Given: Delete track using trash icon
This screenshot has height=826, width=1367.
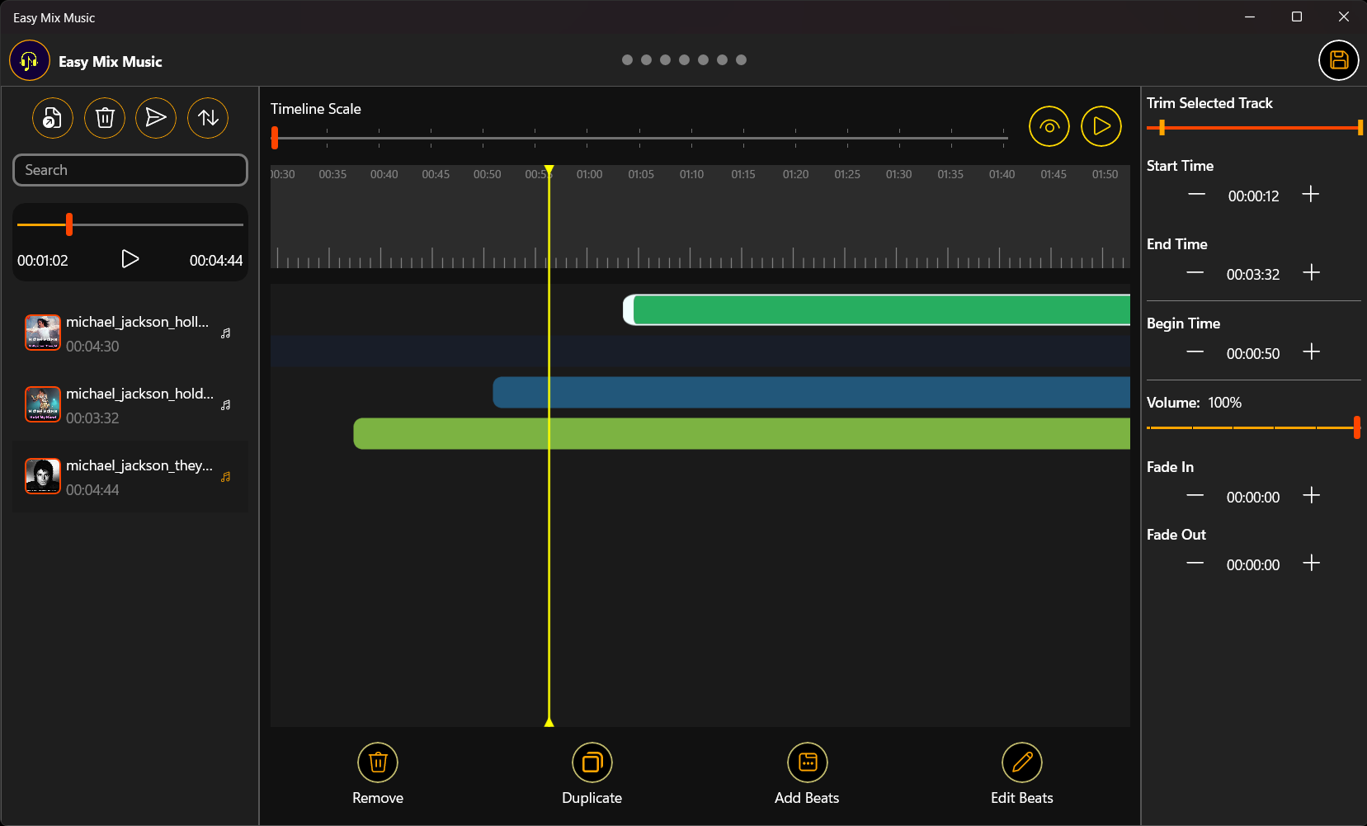Looking at the screenshot, I should tap(104, 117).
